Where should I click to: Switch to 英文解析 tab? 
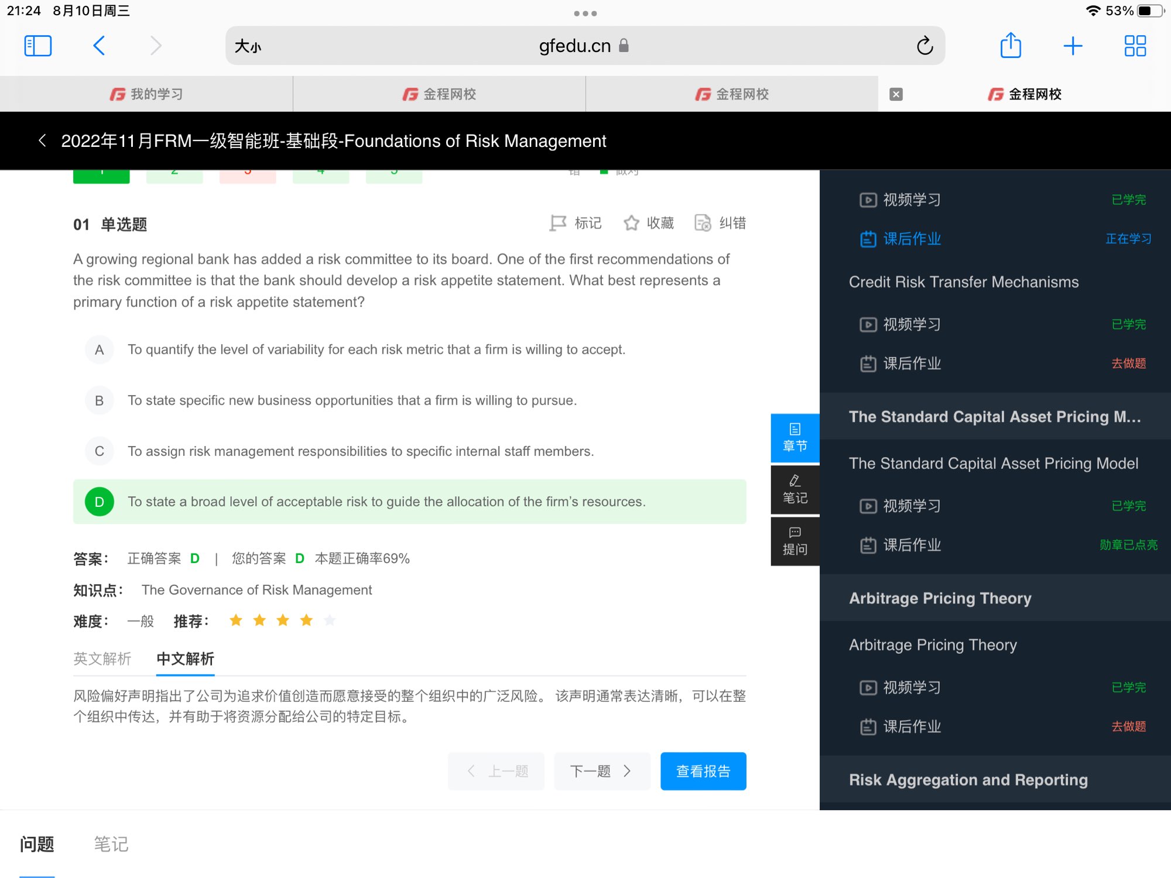(x=102, y=659)
